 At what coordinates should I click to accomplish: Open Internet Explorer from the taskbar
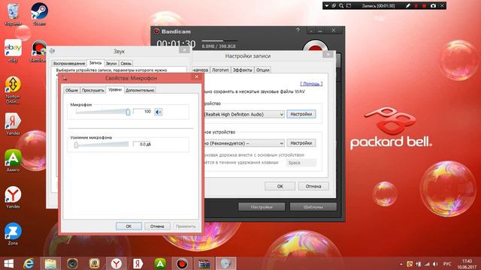29,264
